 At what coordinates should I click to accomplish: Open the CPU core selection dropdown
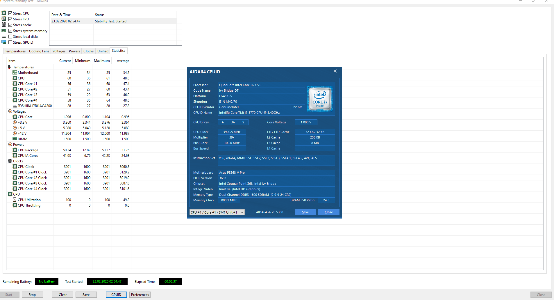point(217,212)
